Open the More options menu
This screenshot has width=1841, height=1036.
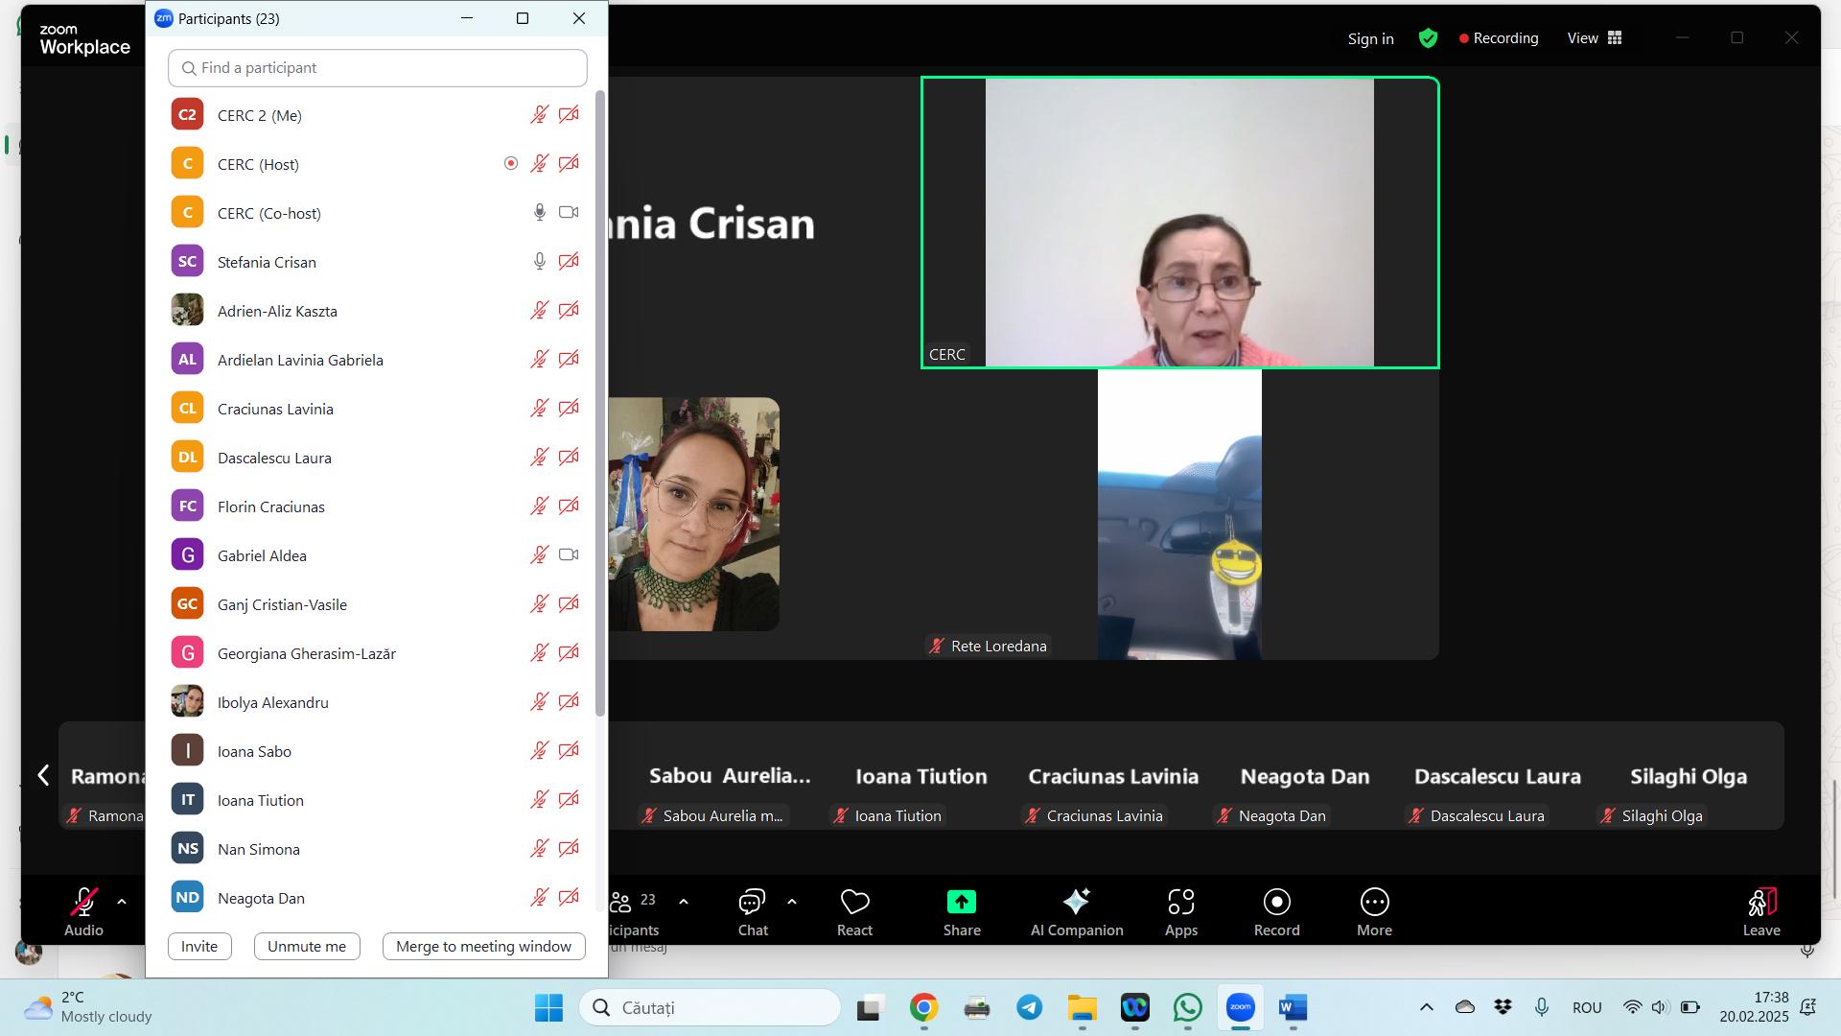click(x=1374, y=903)
